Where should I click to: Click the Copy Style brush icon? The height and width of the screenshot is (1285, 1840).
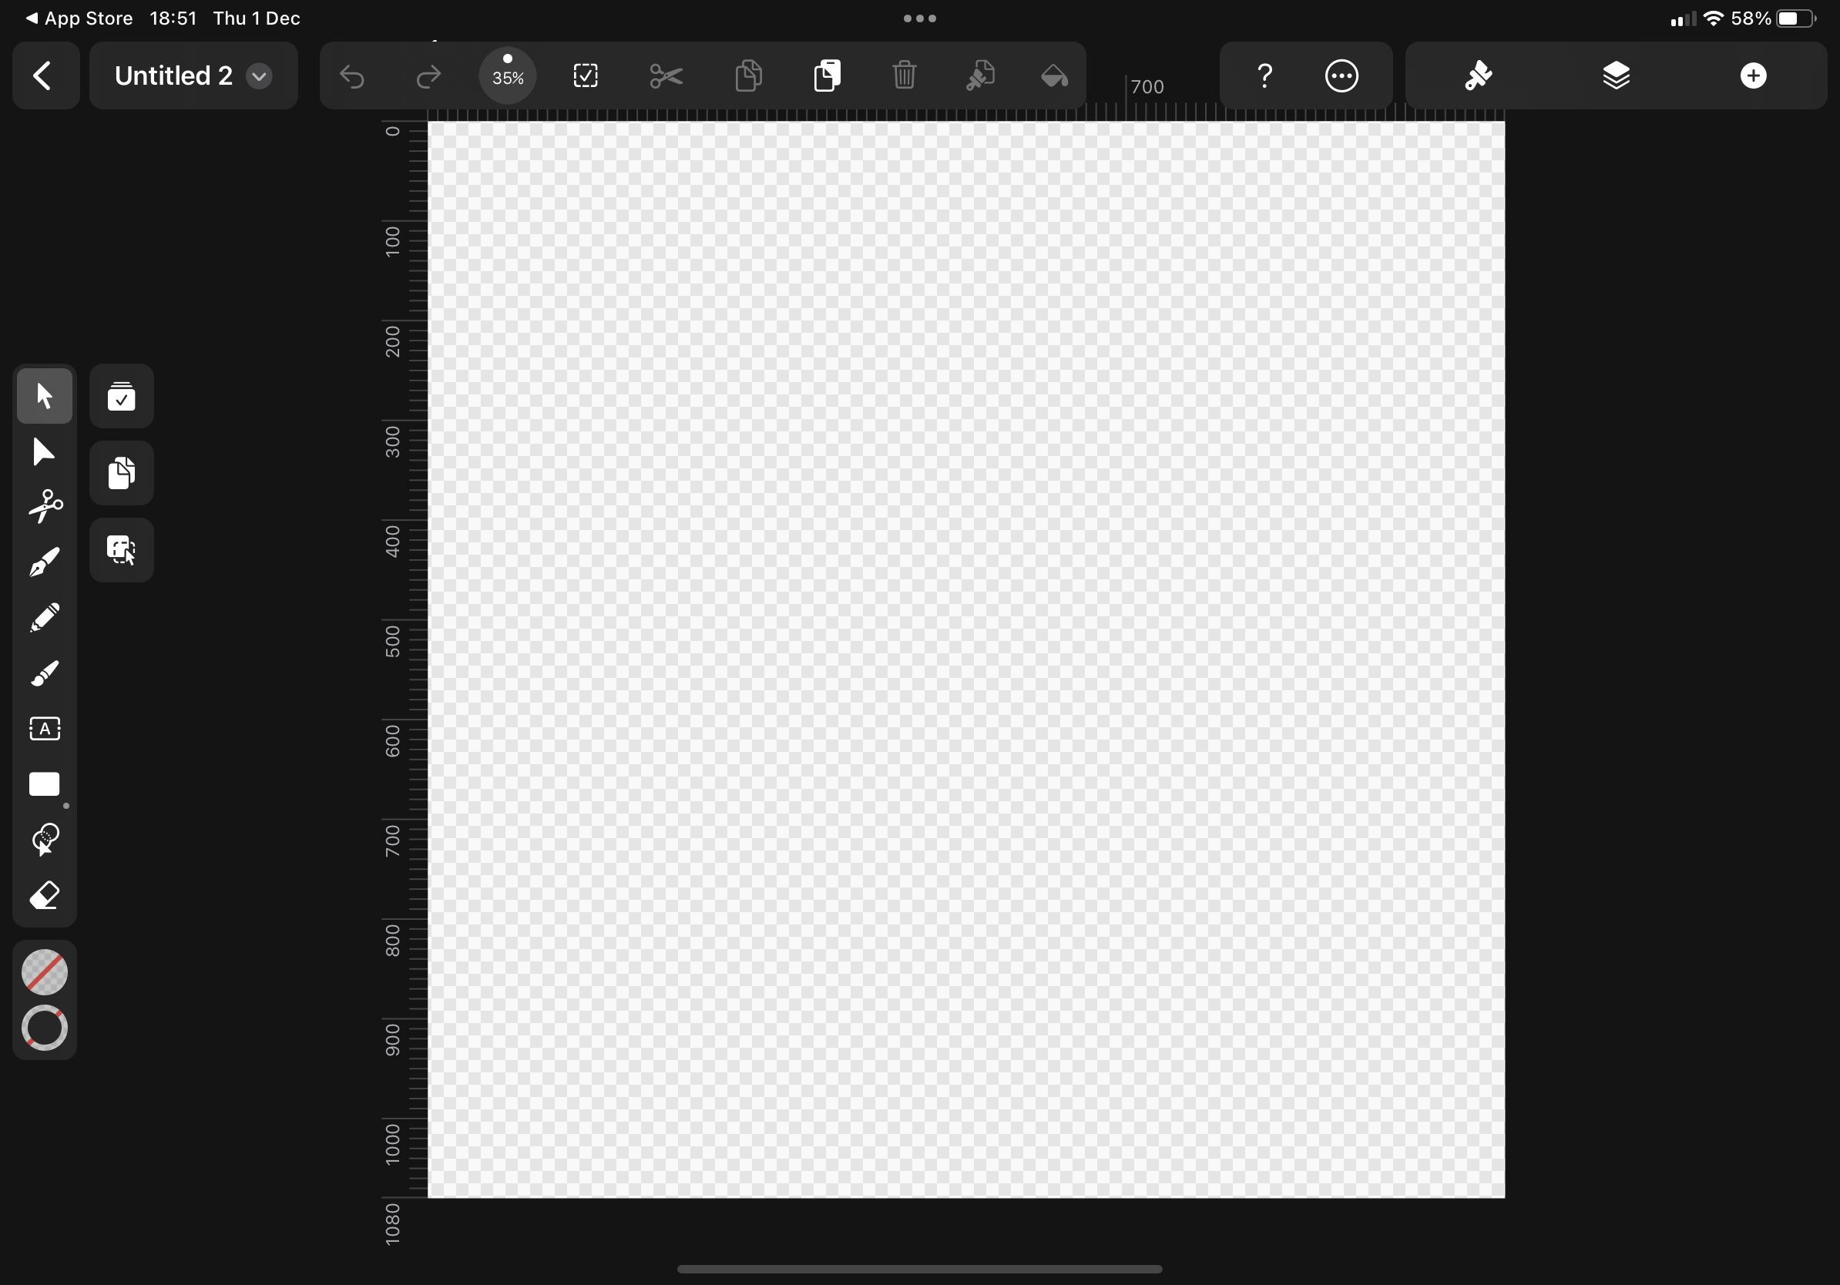coord(980,76)
